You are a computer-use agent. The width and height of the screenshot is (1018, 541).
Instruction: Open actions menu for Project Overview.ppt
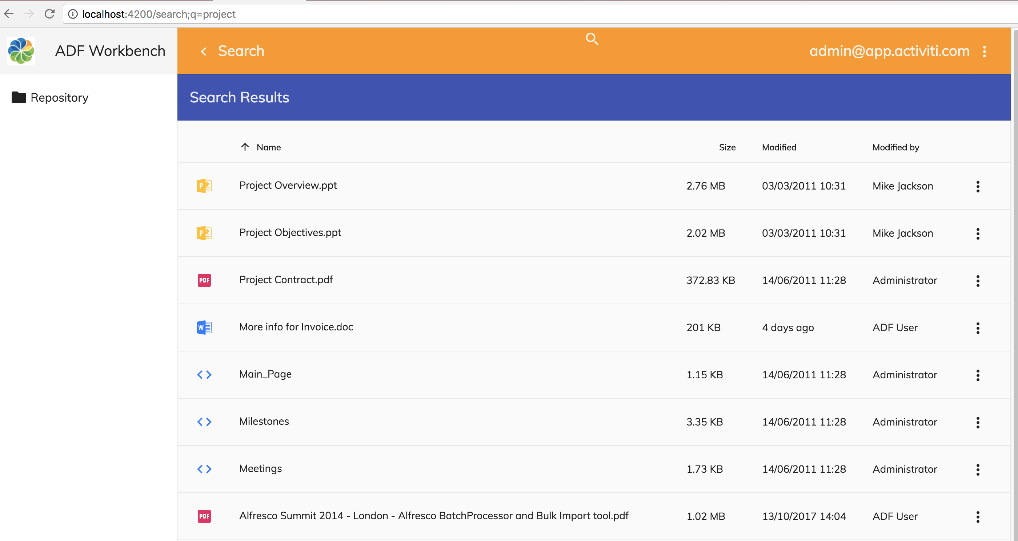[x=977, y=186]
